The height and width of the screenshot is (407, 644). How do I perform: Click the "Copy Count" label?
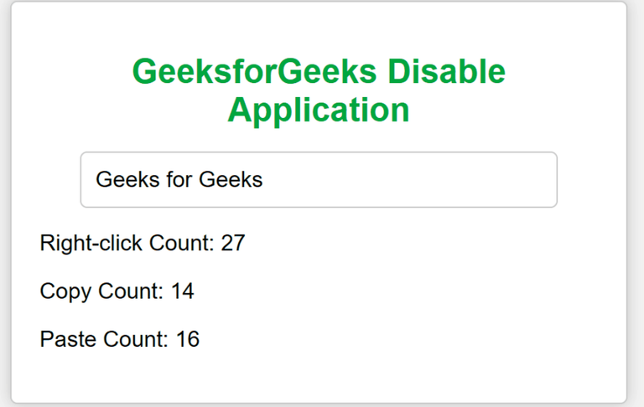pos(101,291)
